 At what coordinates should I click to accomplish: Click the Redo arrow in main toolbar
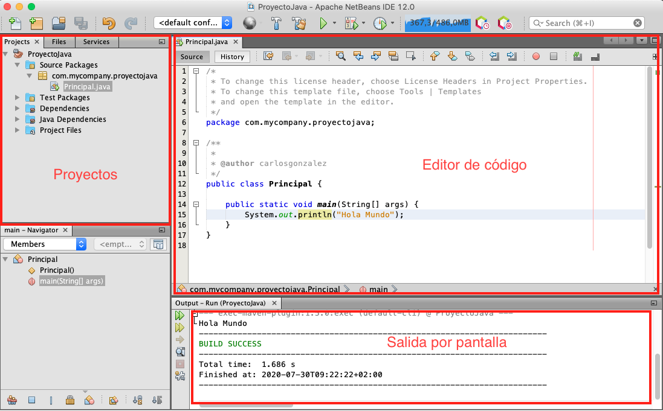click(x=131, y=23)
